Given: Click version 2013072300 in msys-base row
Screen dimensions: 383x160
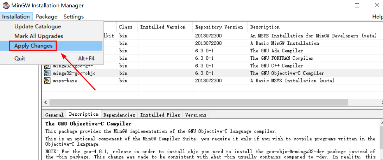Looking at the screenshot, I should [208, 81].
